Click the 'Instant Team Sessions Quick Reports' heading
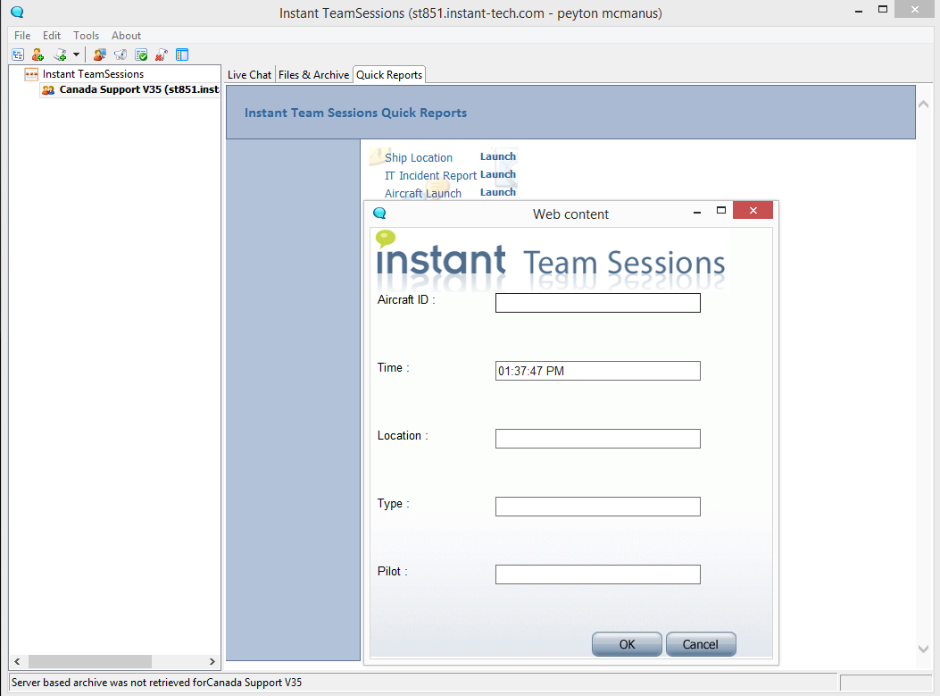Viewport: 940px width, 696px height. click(355, 113)
